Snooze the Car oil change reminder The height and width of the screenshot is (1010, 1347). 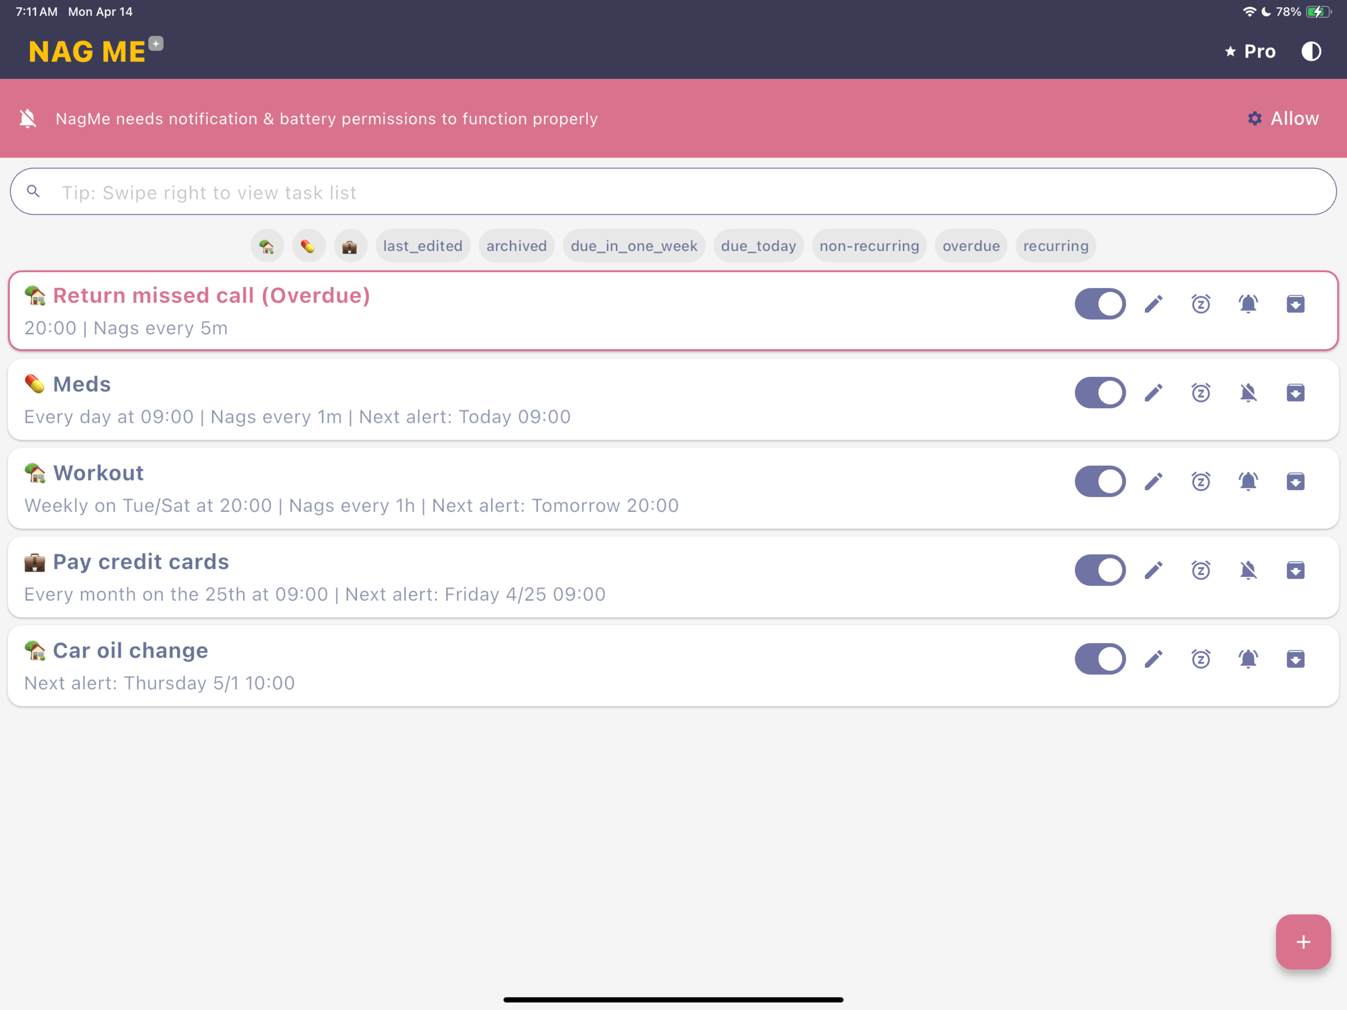1201,659
